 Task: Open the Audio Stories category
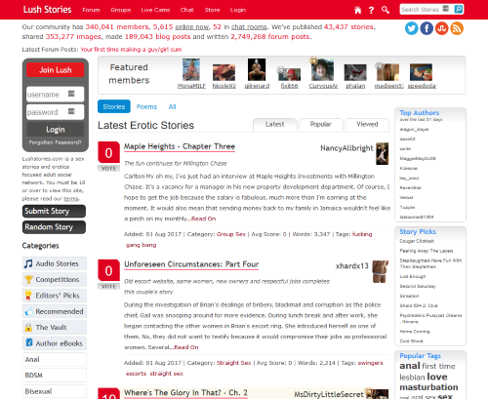(55, 263)
